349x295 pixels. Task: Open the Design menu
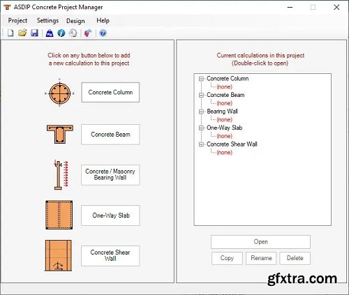pos(75,21)
